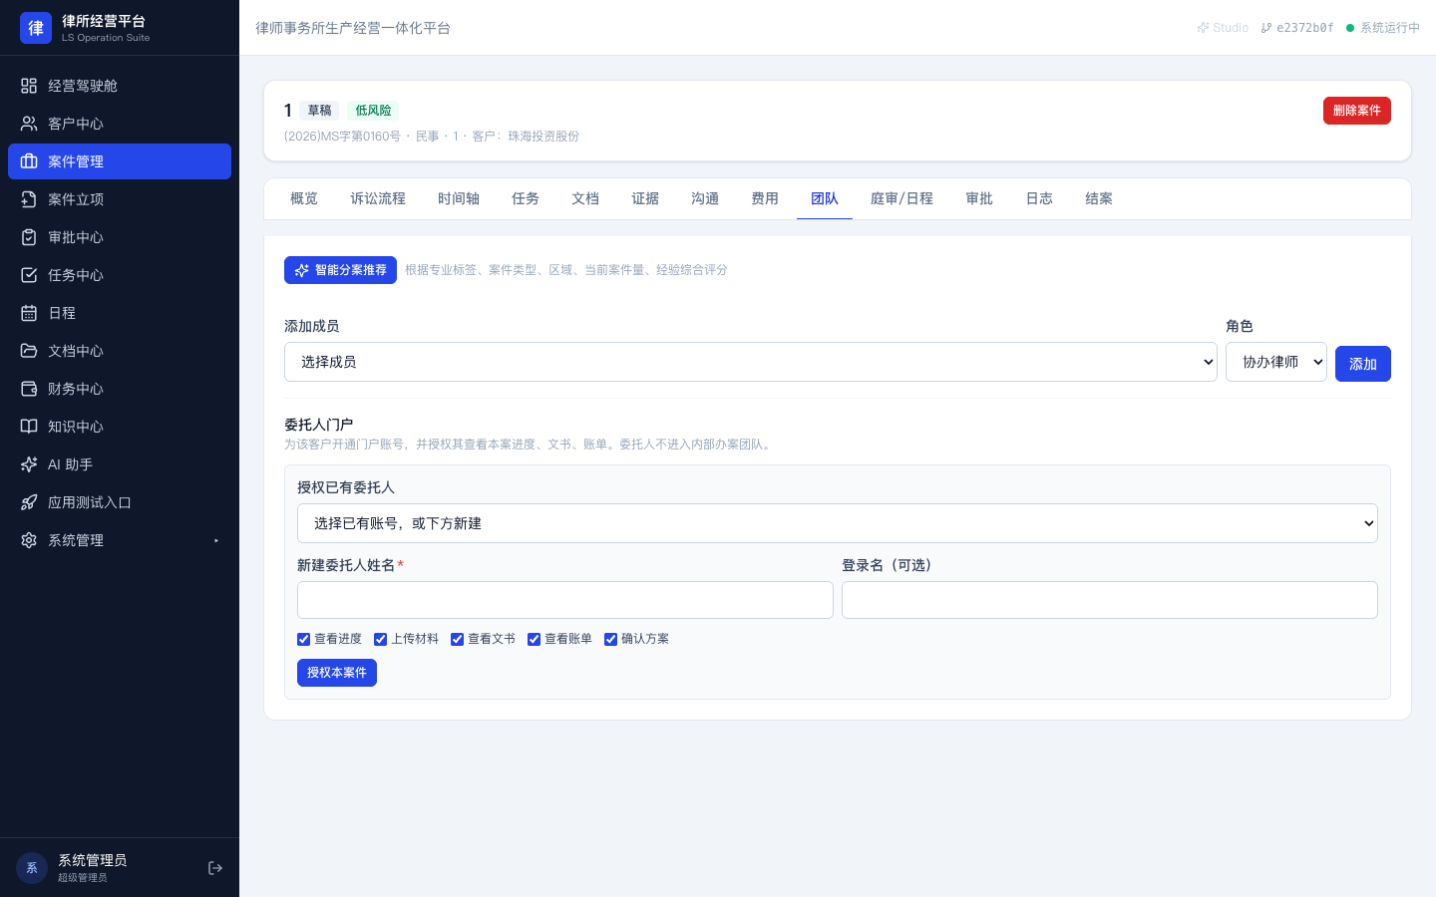The height and width of the screenshot is (897, 1436).
Task: Switch to the 结案 tab
Action: click(x=1099, y=198)
